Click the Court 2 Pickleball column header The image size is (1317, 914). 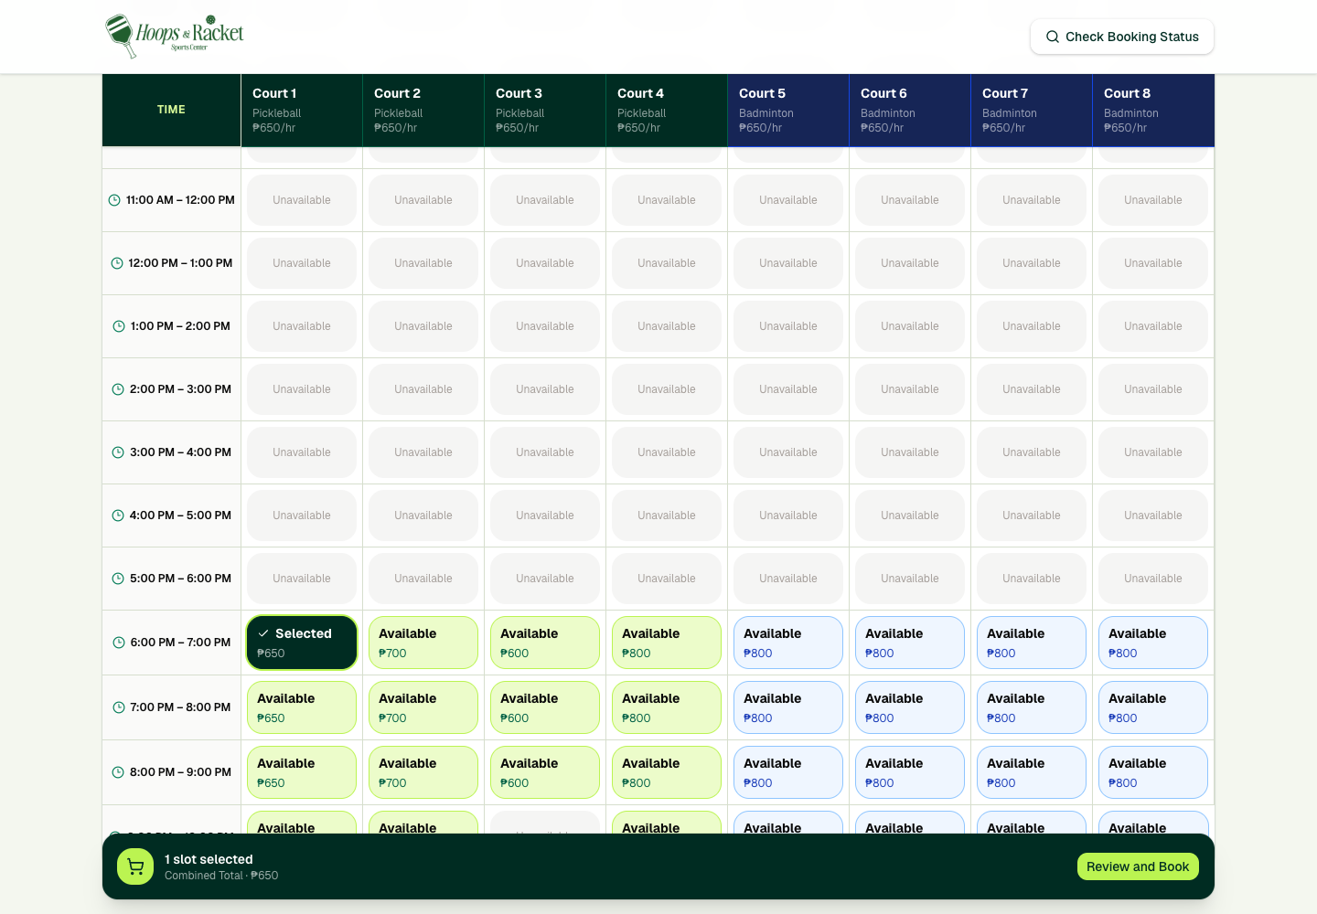(x=423, y=110)
